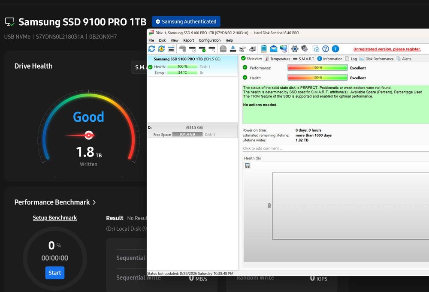The image size is (429, 292).
Task: Click the S.M. button in Drive Health
Action: pos(139,67)
